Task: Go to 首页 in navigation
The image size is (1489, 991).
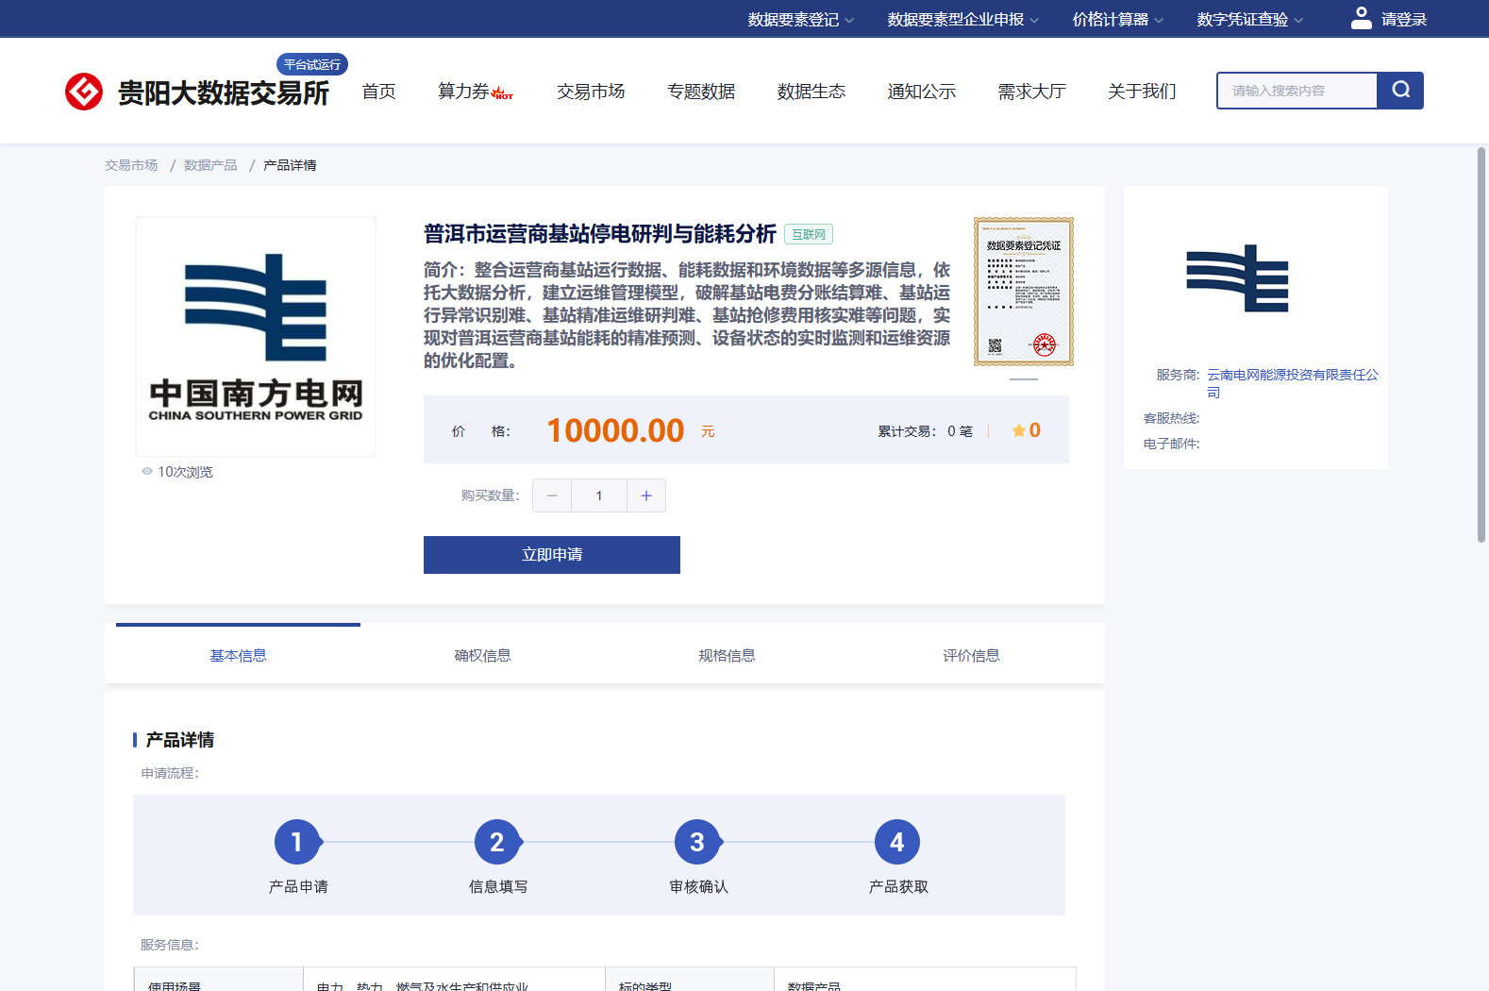Action: pyautogui.click(x=379, y=92)
